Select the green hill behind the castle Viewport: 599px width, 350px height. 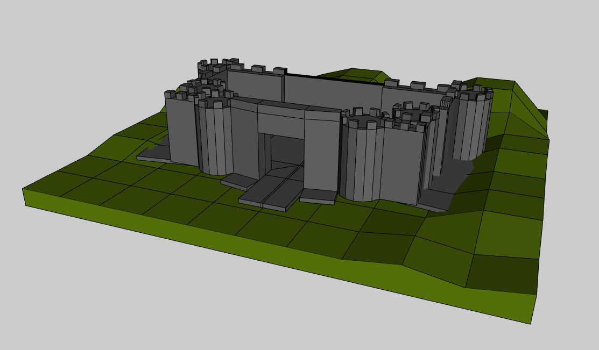tap(355, 75)
